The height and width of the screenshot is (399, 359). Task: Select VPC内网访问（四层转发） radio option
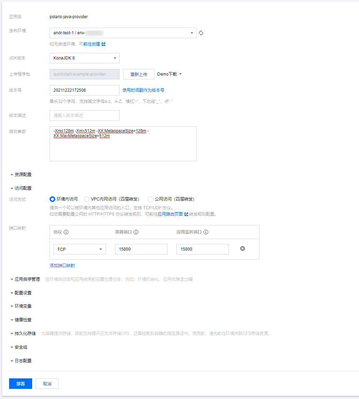click(87, 199)
